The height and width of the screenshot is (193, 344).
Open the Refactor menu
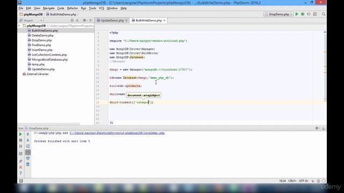pos(73,9)
